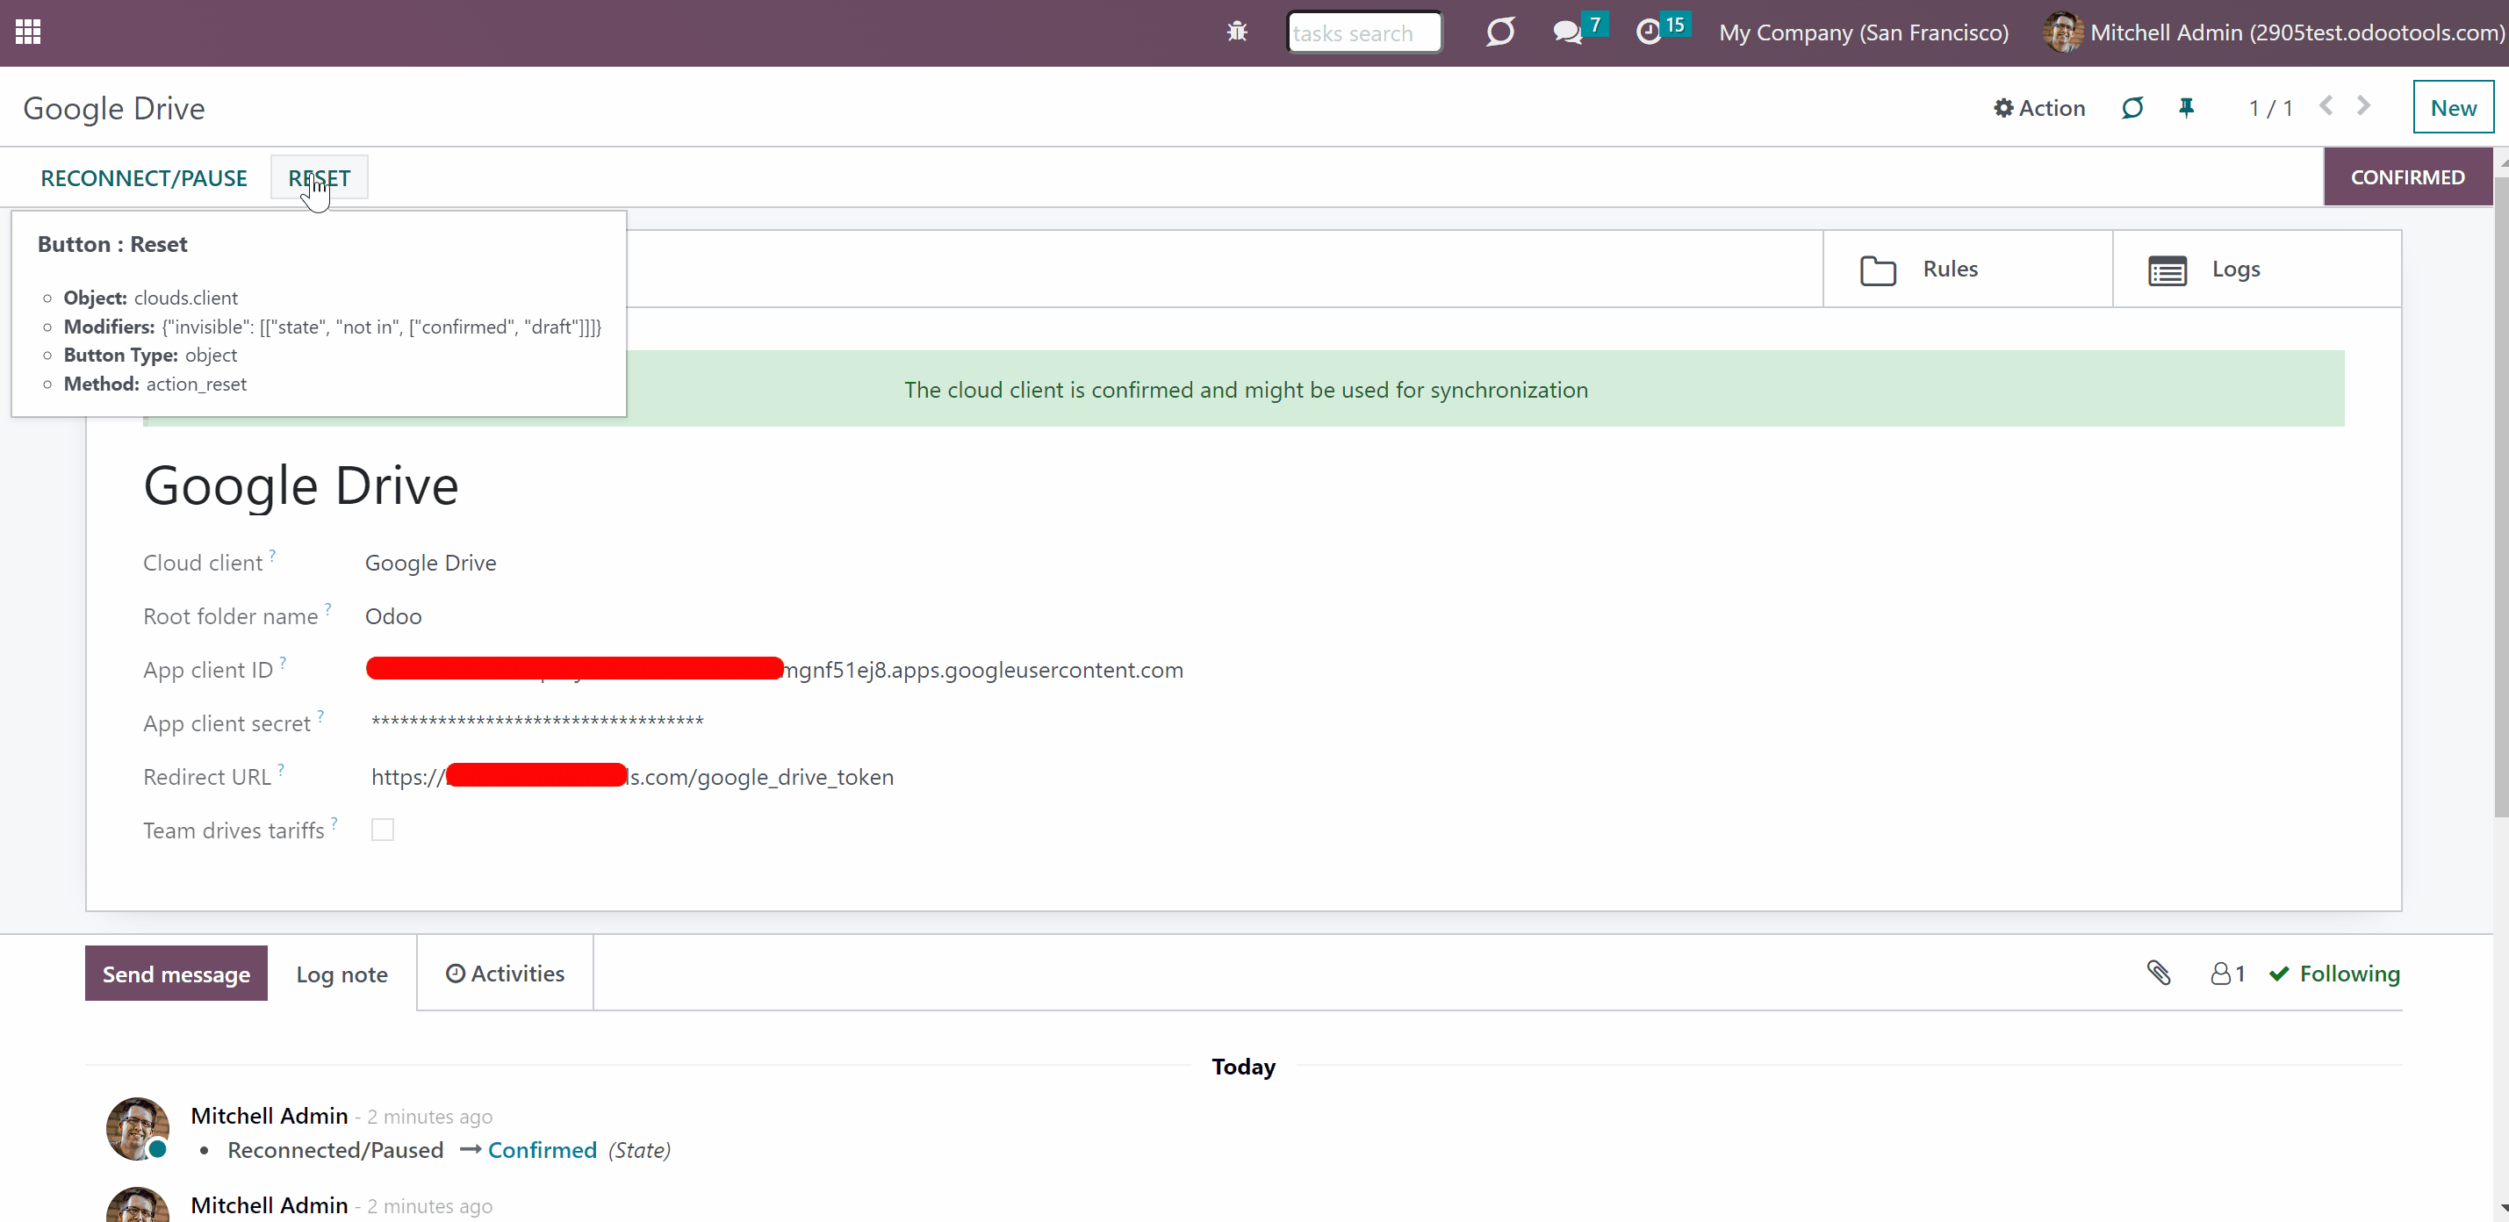Click Mitchell Admin avatar in top bar
Image resolution: width=2509 pixels, height=1222 pixels.
[2063, 32]
